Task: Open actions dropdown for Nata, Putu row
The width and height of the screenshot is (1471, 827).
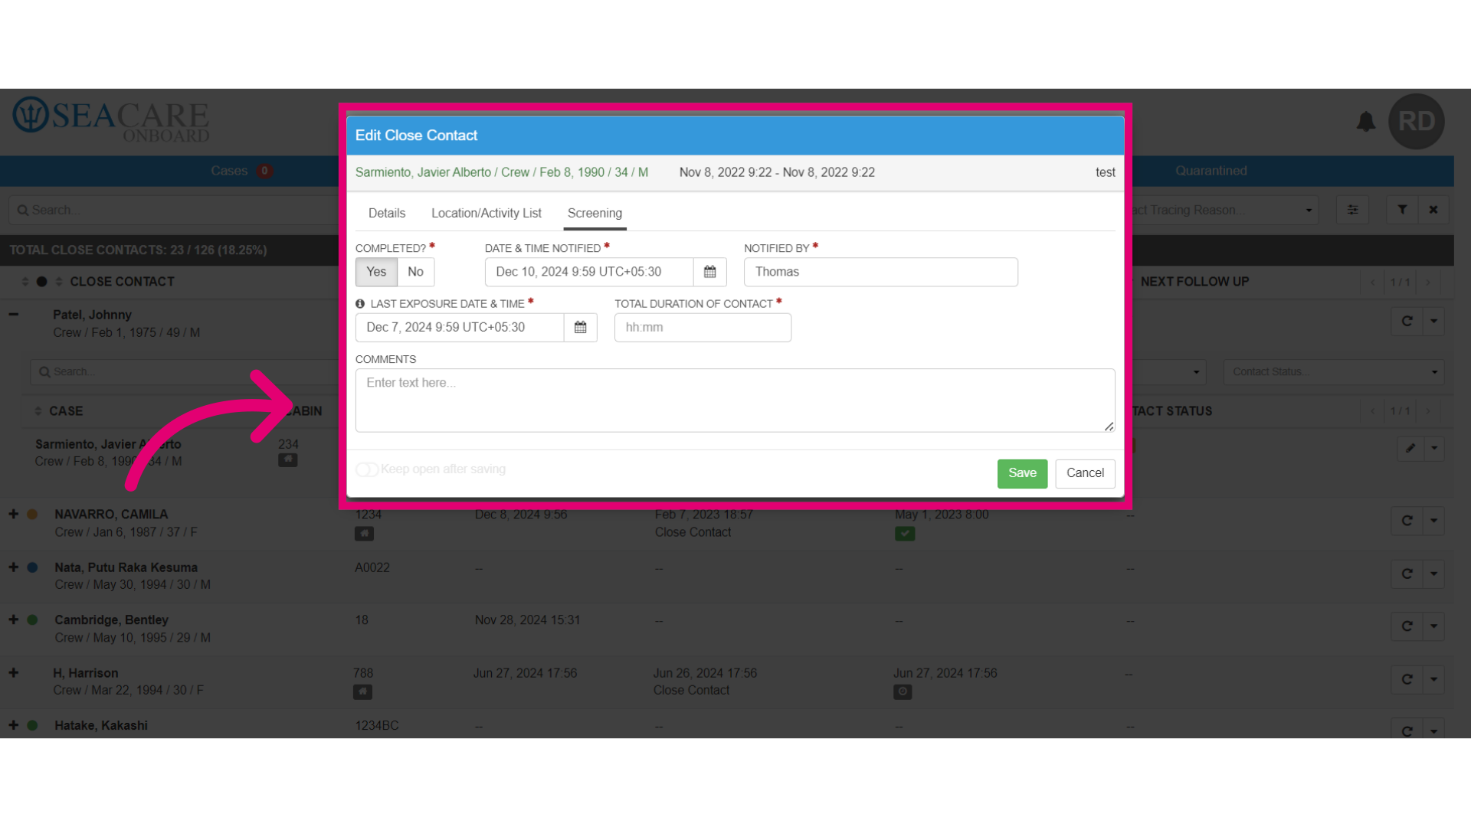Action: [1433, 574]
